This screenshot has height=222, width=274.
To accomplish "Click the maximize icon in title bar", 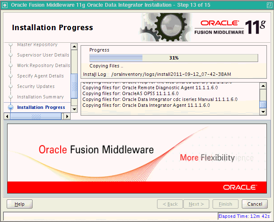I will [269, 5].
